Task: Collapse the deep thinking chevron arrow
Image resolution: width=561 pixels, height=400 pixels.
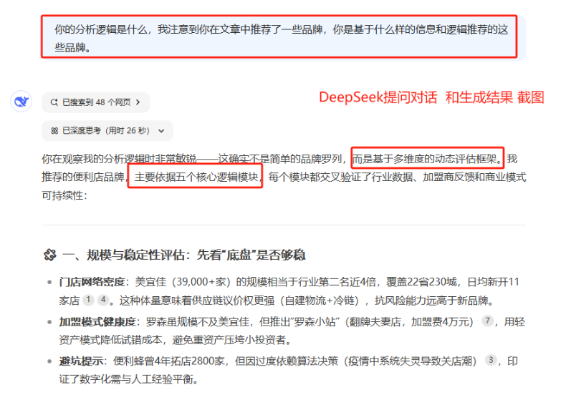Action: pyautogui.click(x=160, y=131)
